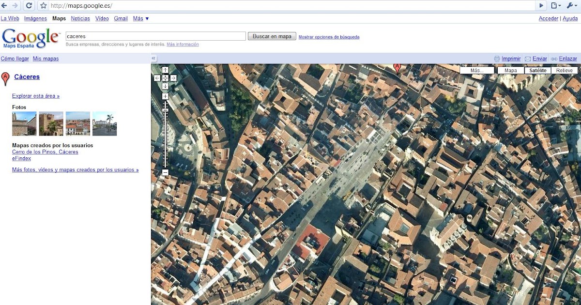Go back using the browser back arrow
Screen dimensions: 581x305
5,6
